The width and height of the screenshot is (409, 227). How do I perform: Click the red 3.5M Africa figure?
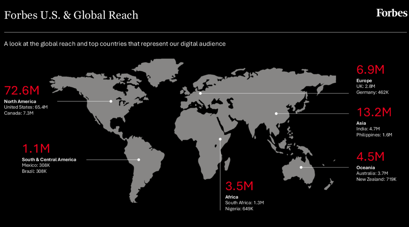[240, 186]
